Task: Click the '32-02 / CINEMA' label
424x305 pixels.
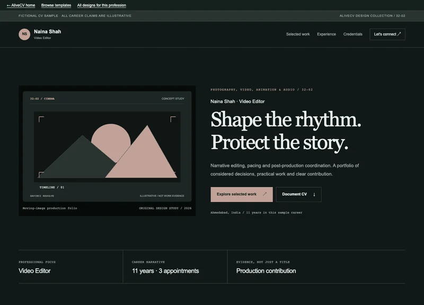Action: point(42,98)
